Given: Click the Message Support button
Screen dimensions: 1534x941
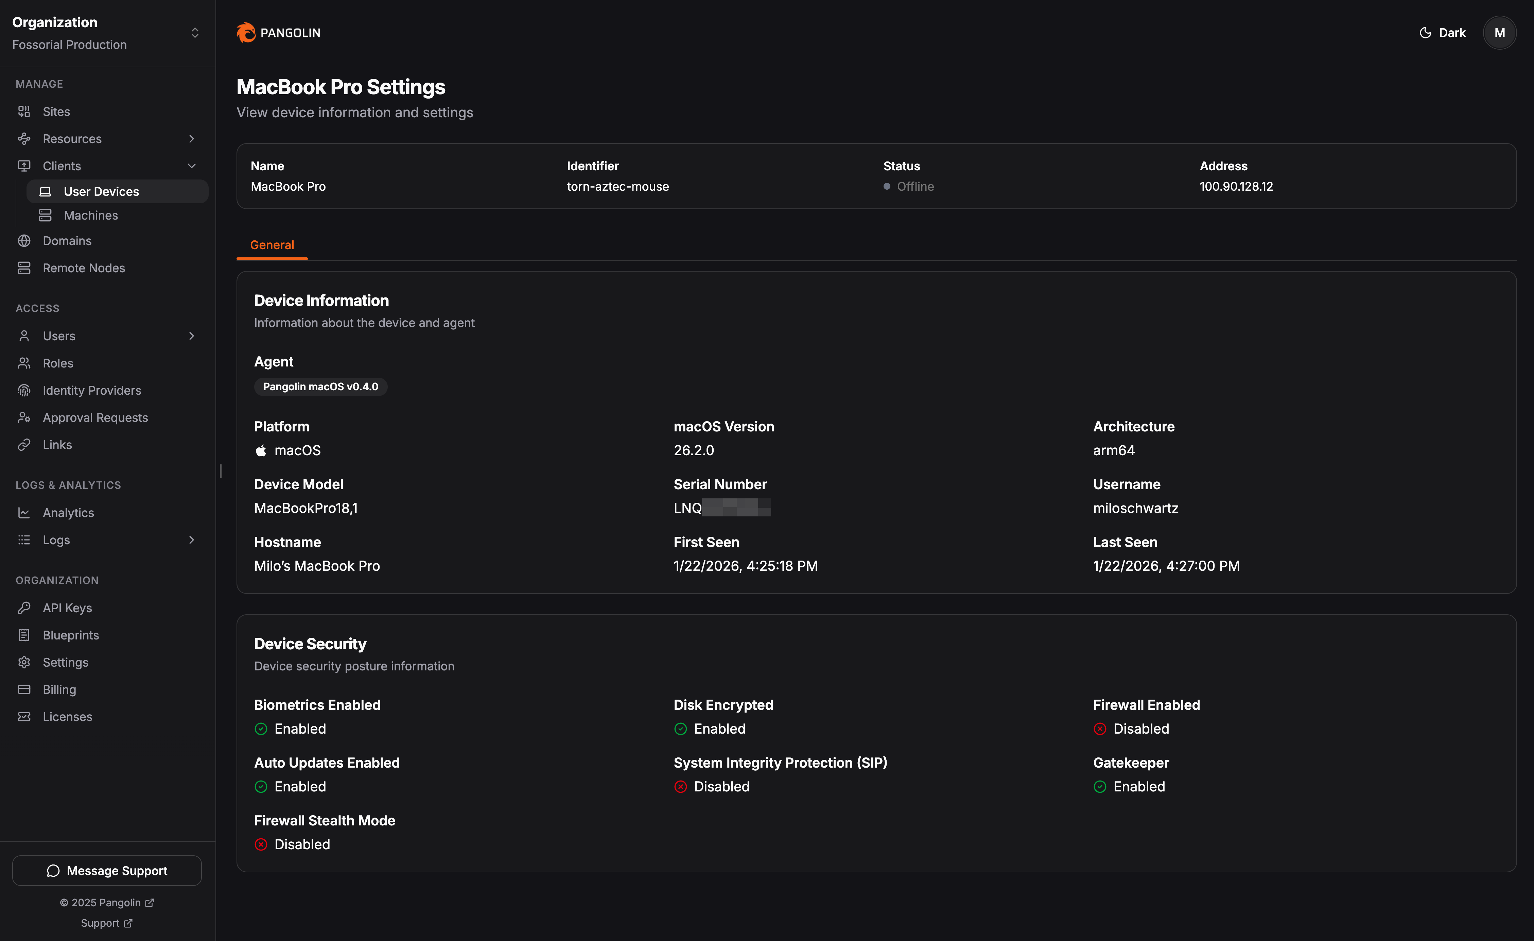Looking at the screenshot, I should tap(107, 871).
